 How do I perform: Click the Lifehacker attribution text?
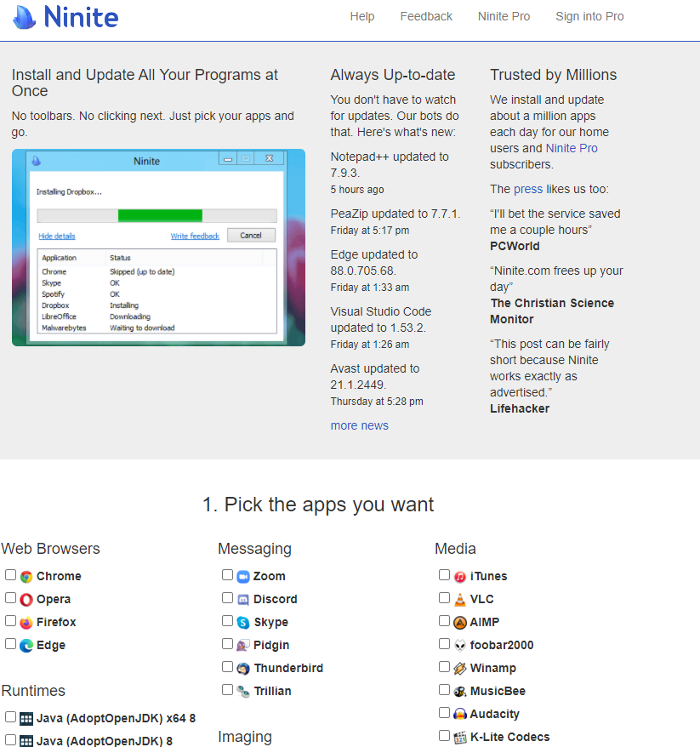point(520,408)
